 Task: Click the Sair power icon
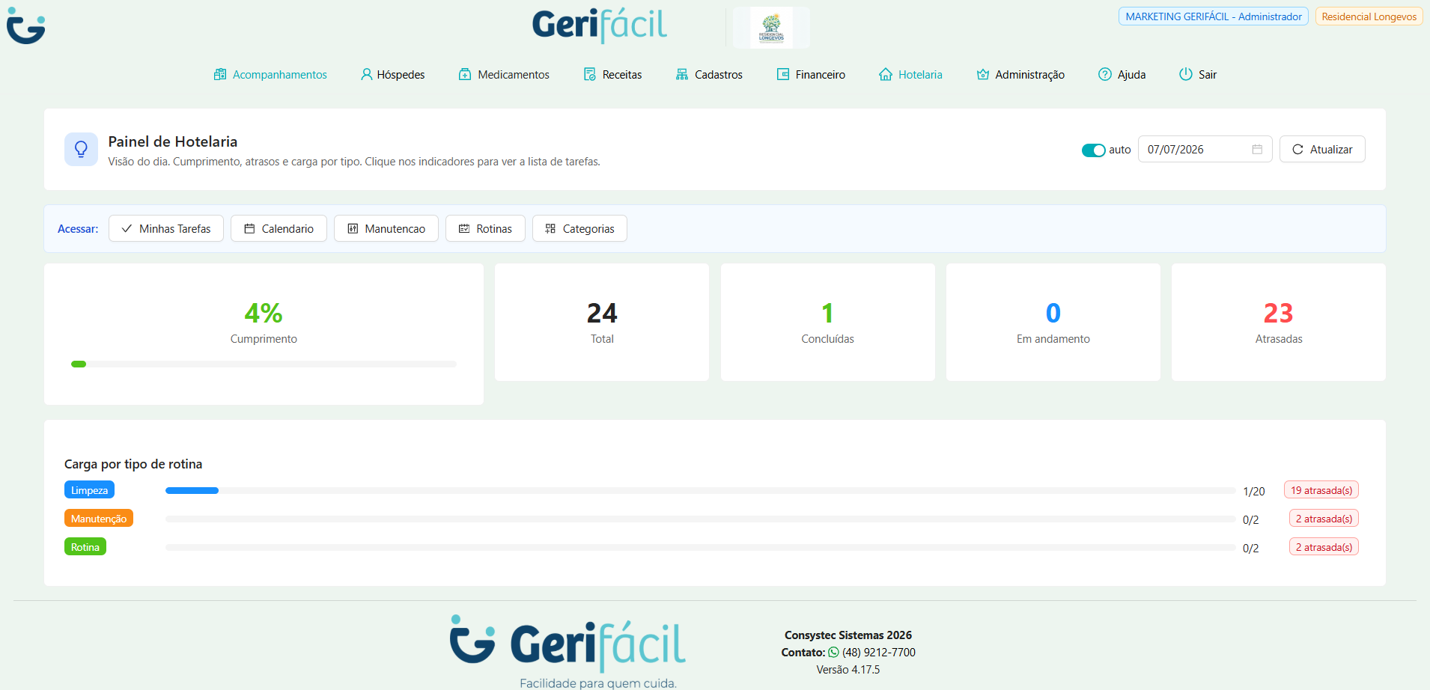pyautogui.click(x=1186, y=74)
